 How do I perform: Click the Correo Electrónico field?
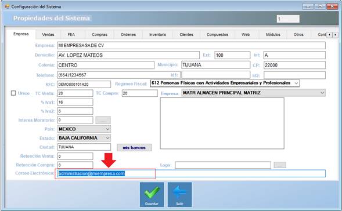point(191,173)
